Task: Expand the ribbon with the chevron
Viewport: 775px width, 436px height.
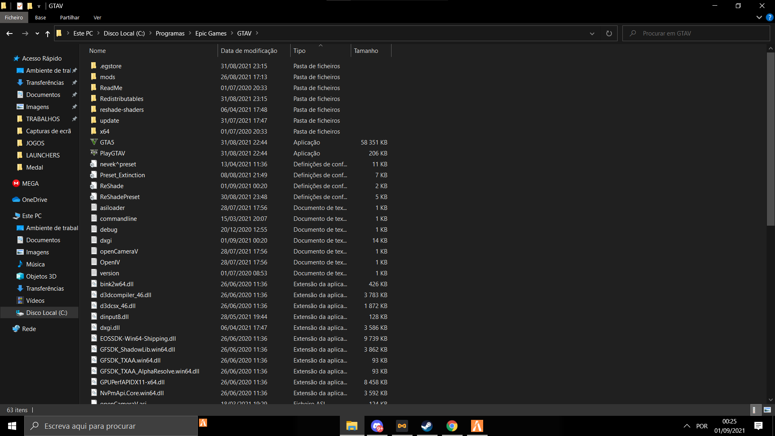Action: 759,18
